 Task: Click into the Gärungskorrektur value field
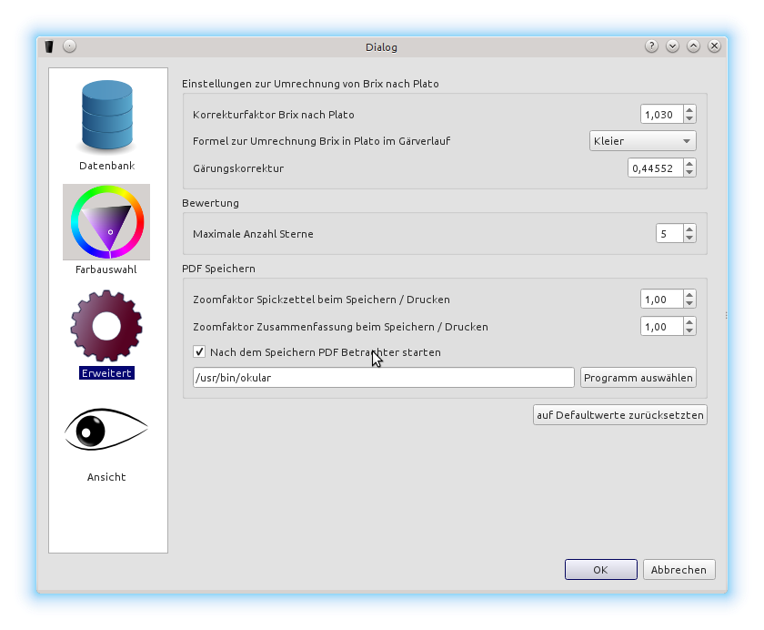click(654, 168)
